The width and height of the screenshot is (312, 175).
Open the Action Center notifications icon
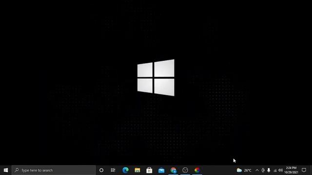coord(304,170)
